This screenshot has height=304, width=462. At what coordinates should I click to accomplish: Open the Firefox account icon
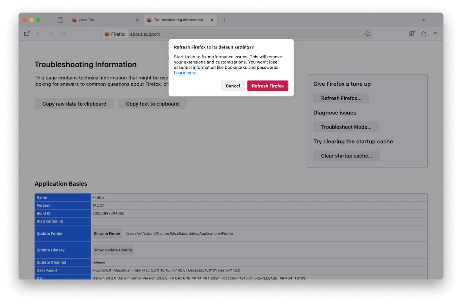(x=411, y=34)
